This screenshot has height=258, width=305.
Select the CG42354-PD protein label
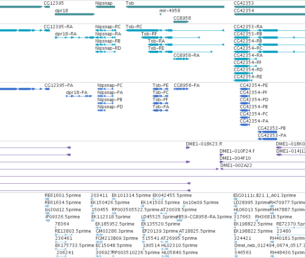click(x=254, y=100)
